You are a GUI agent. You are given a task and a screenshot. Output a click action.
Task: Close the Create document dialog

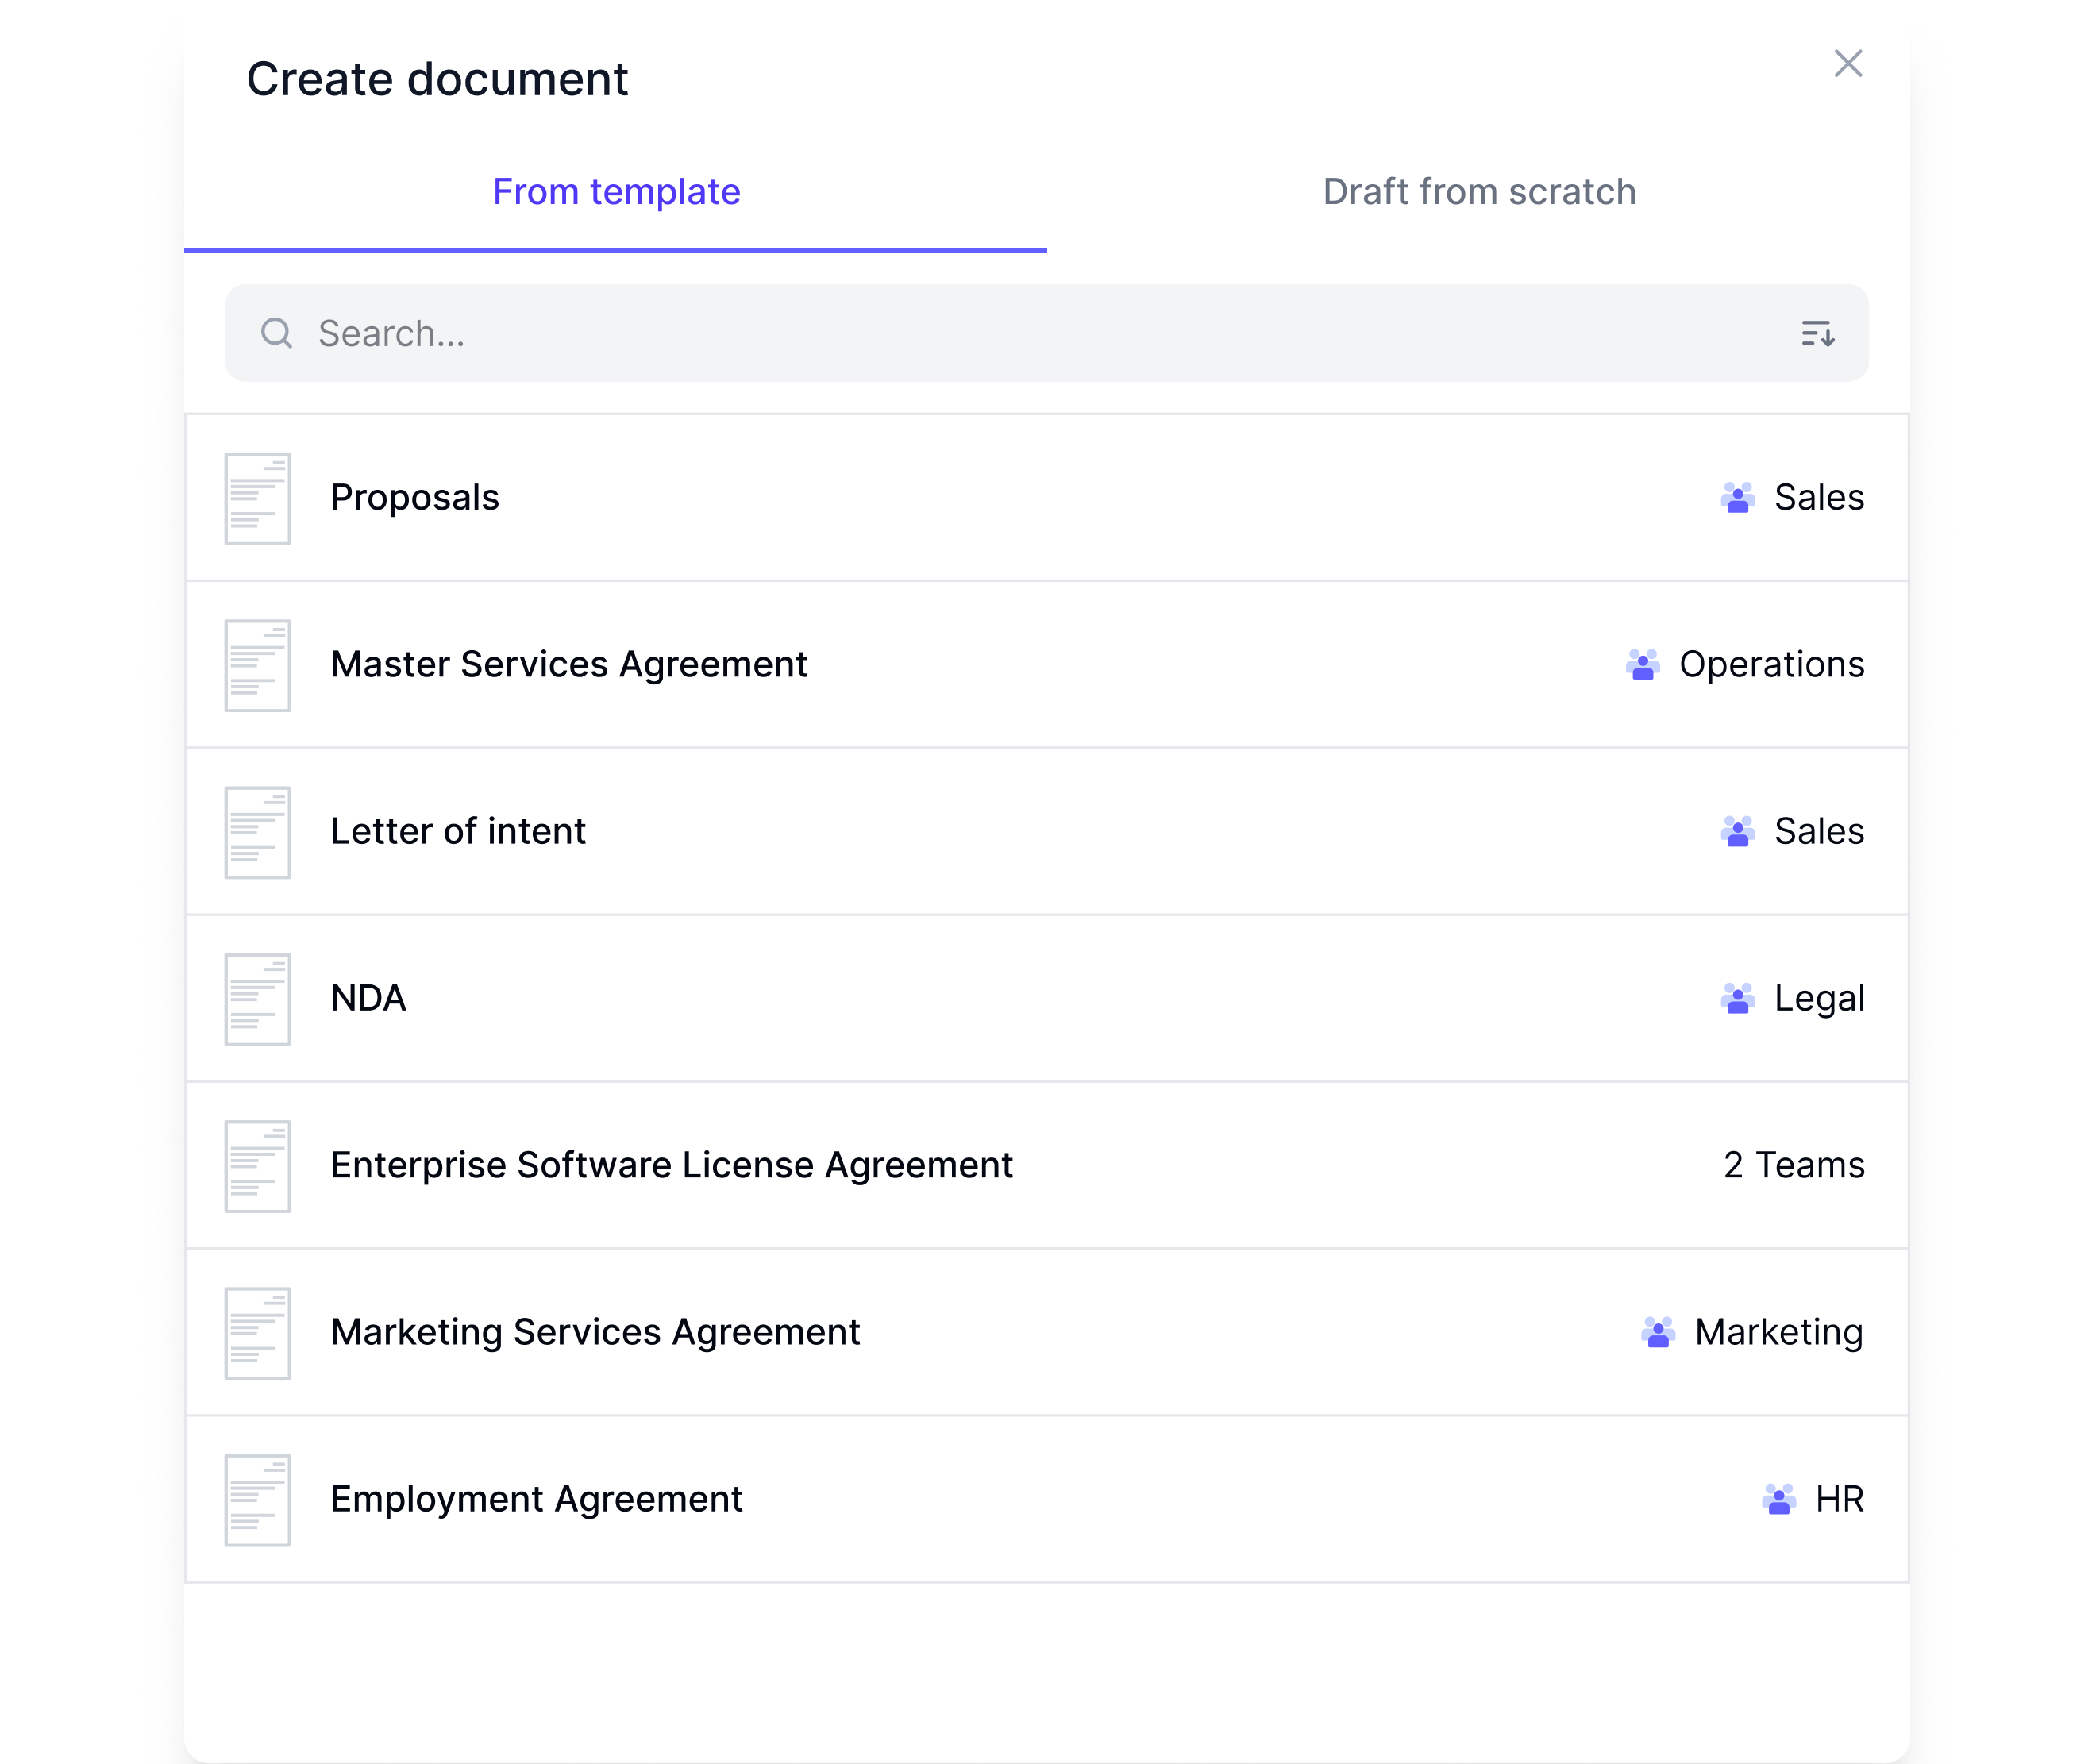(x=1847, y=64)
